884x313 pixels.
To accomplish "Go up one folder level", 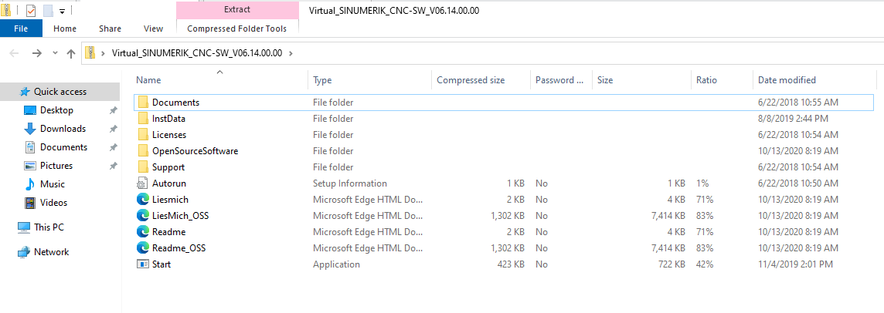I will pos(71,53).
